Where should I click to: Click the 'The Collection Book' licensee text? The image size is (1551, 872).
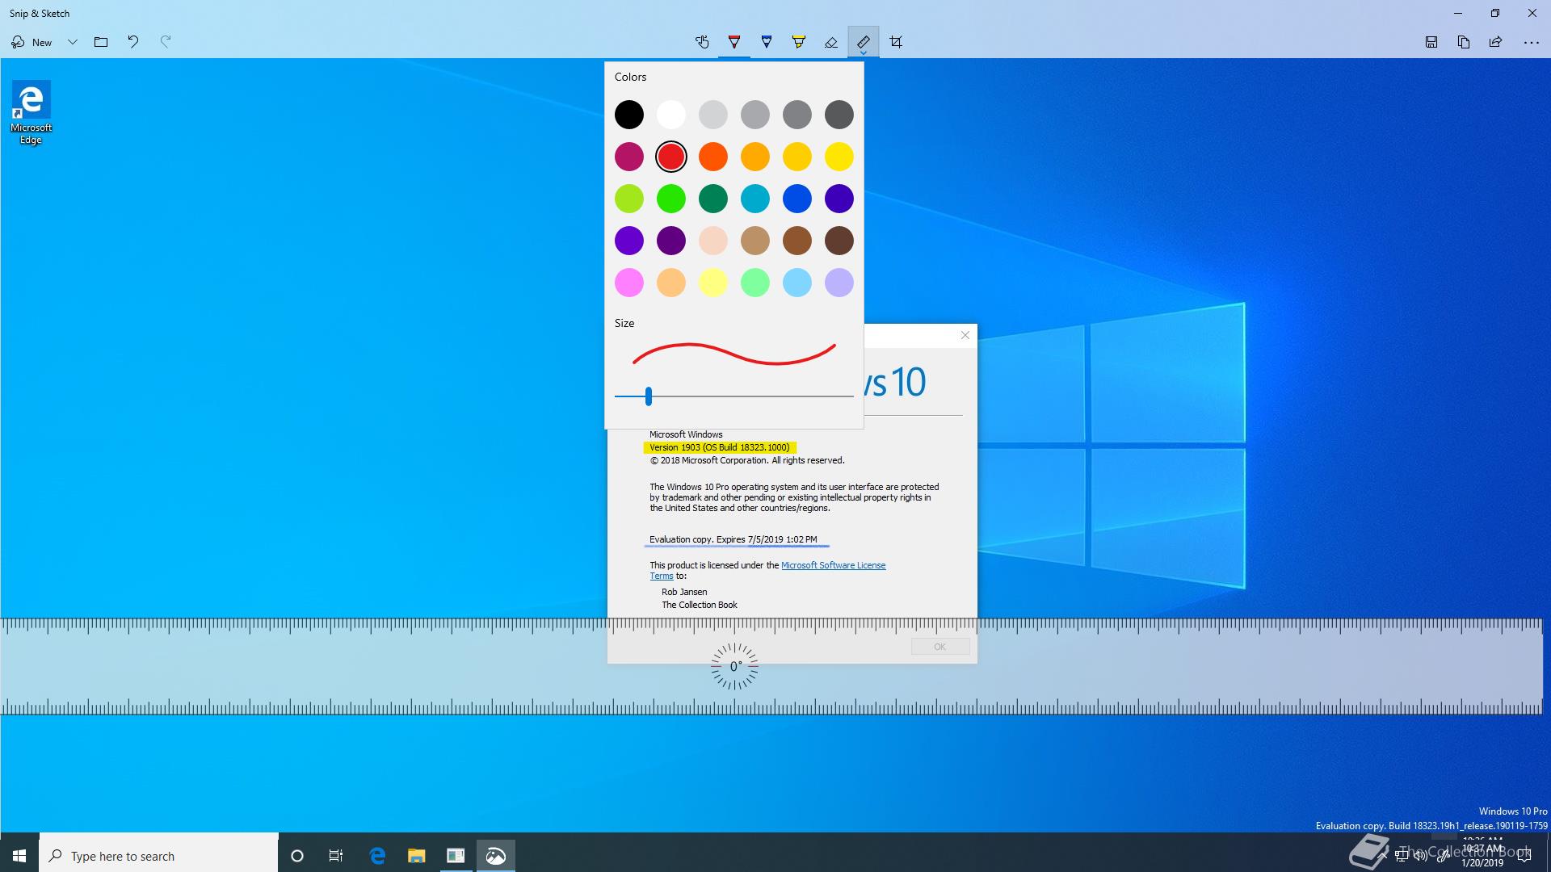(x=700, y=605)
